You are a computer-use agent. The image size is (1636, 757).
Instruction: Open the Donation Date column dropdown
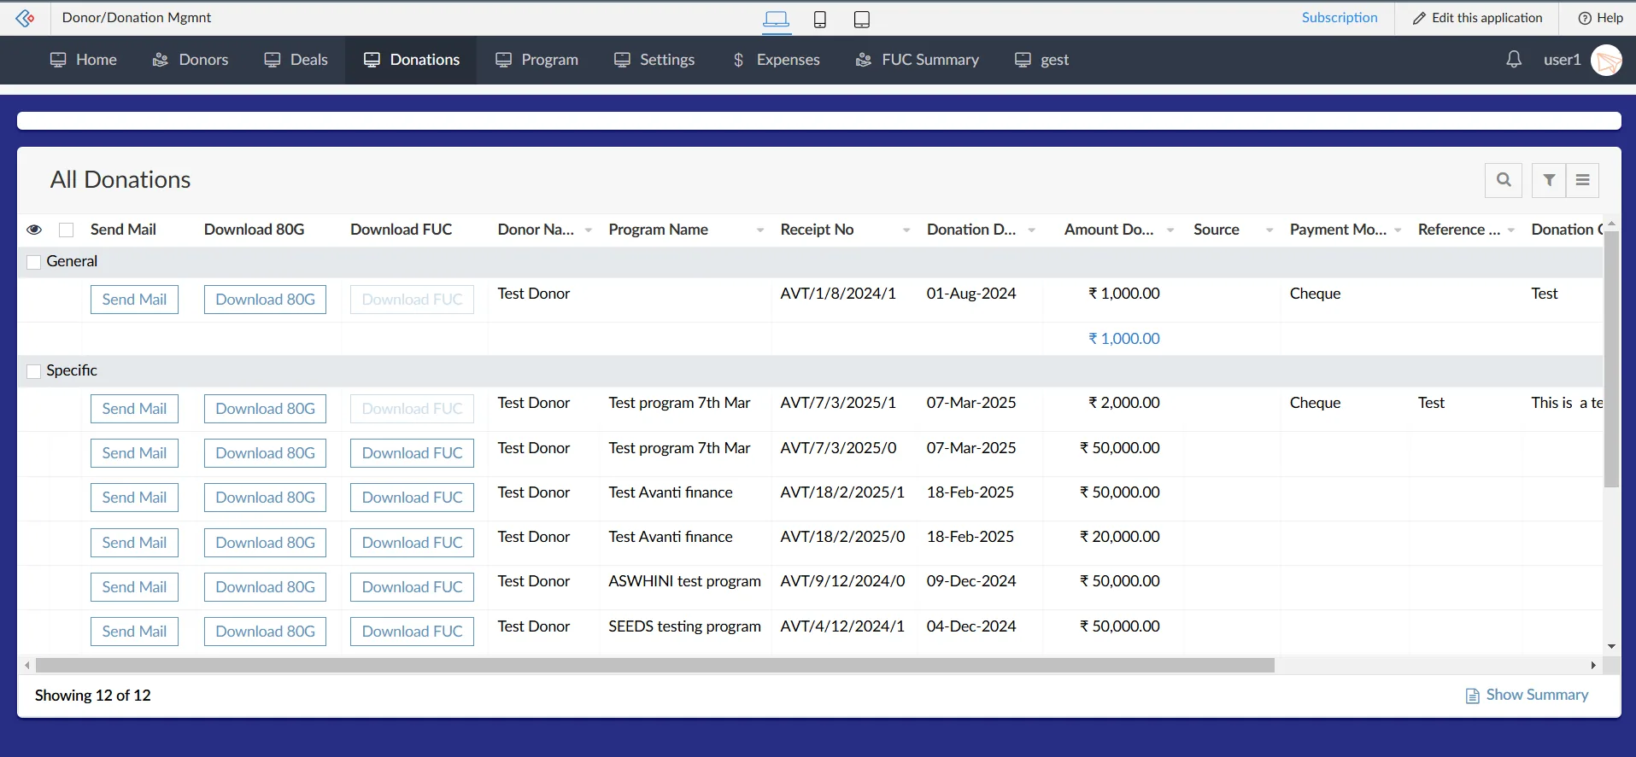pos(1032,230)
